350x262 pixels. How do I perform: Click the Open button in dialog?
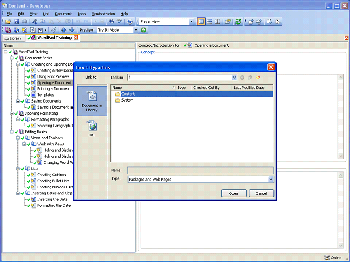coord(234,193)
